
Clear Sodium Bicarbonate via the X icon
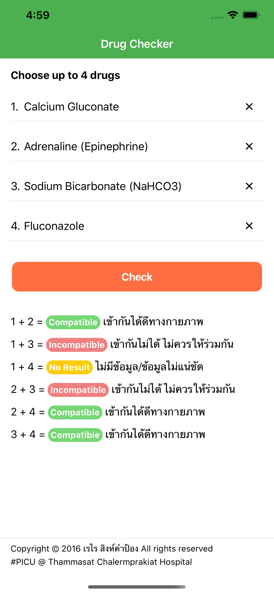[x=249, y=186]
